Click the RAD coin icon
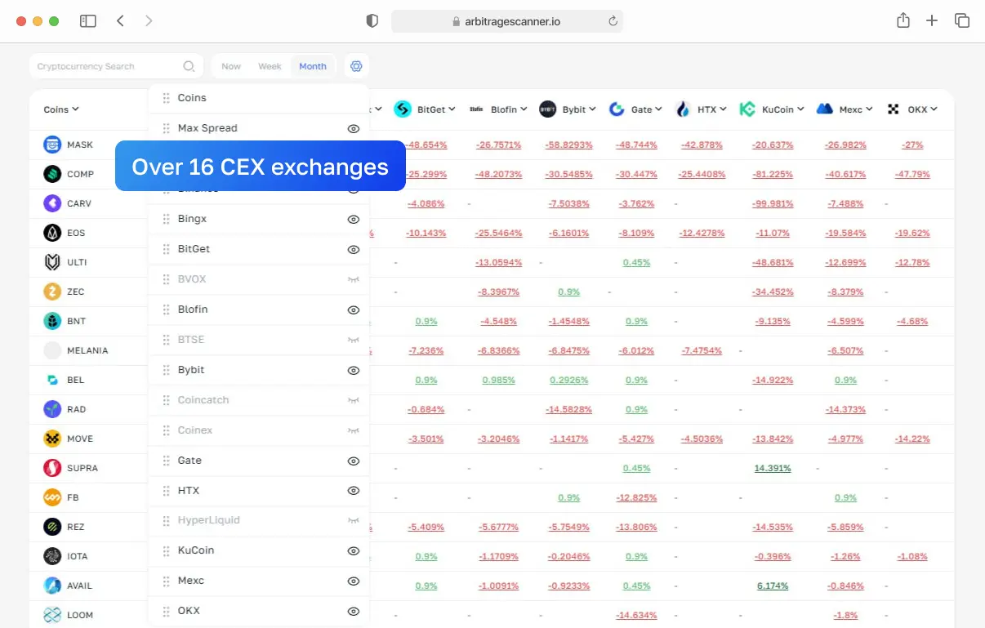This screenshot has width=985, height=628. (52, 409)
